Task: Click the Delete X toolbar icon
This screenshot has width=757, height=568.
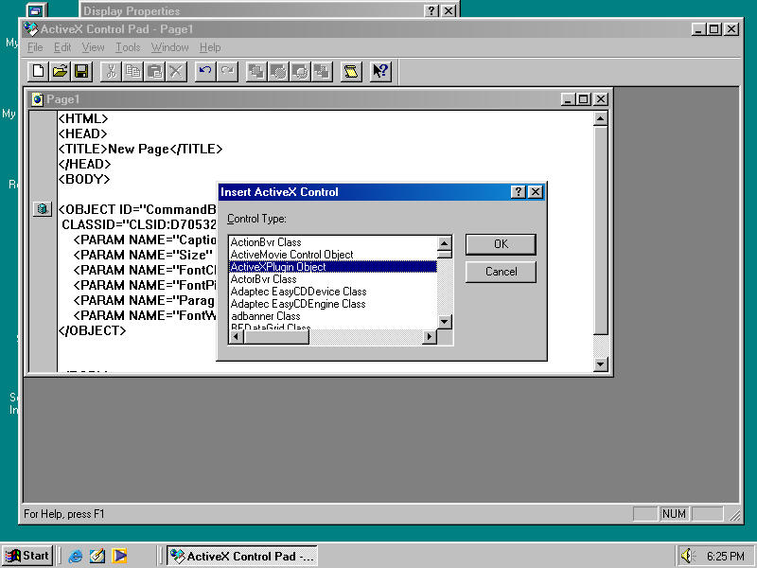Action: tap(177, 72)
